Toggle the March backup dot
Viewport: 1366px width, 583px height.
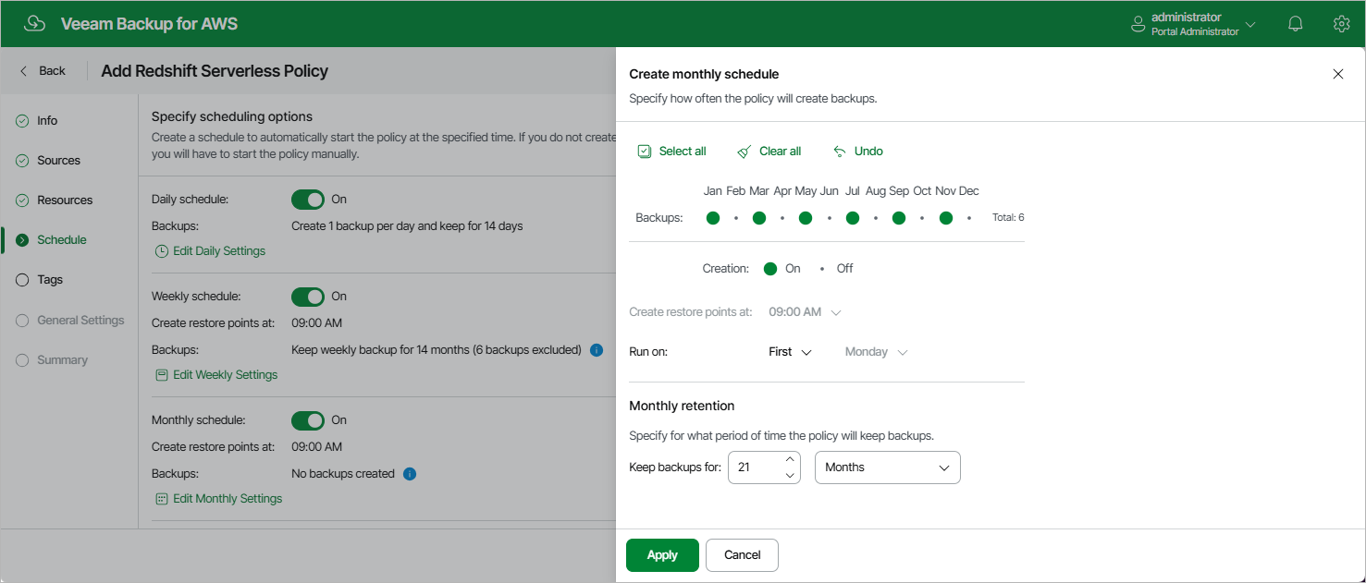coord(759,218)
